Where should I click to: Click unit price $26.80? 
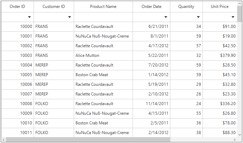pyautogui.click(x=220, y=113)
